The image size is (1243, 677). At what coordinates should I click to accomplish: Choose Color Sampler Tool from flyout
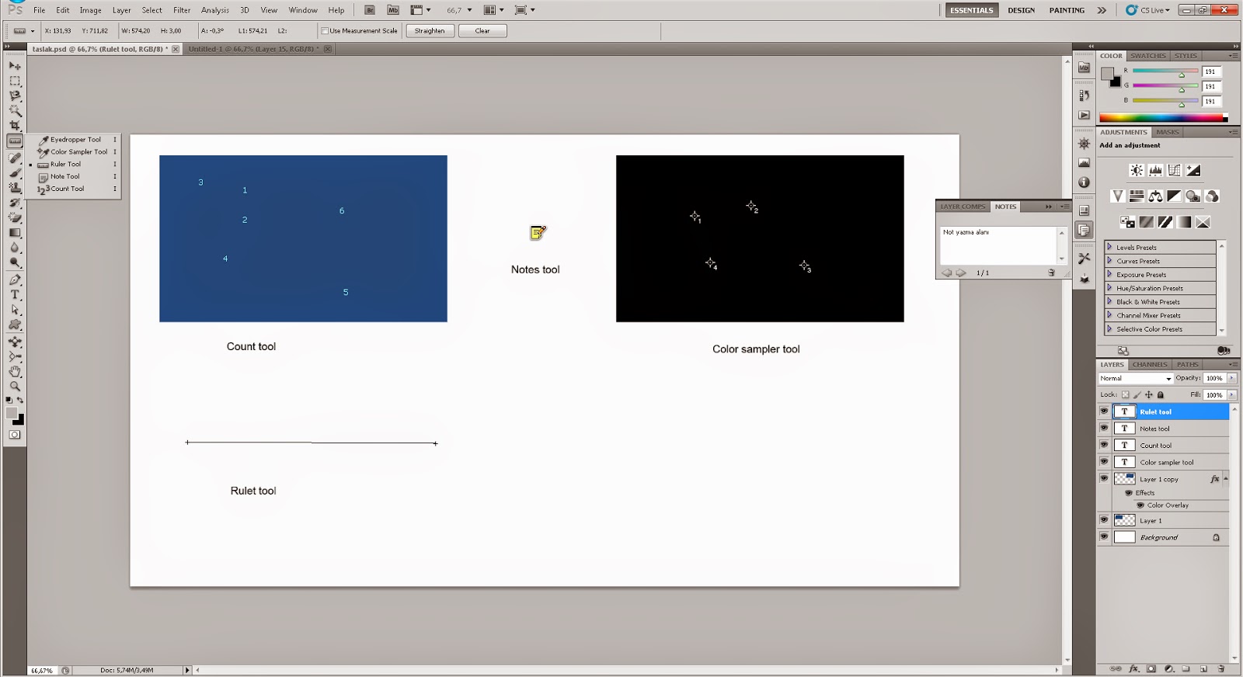pos(73,152)
